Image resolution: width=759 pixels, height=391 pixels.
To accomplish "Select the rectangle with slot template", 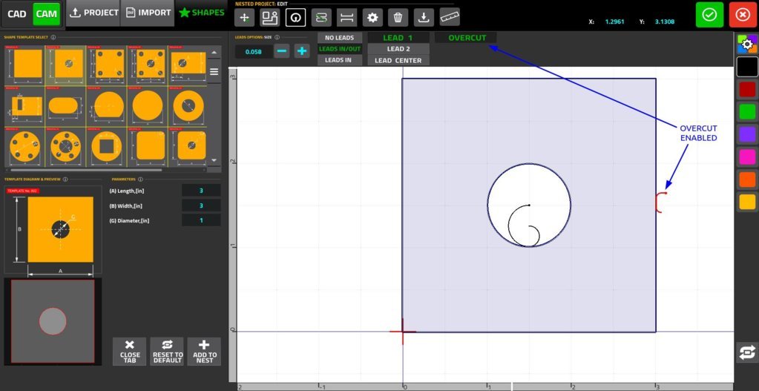I will tap(24, 106).
